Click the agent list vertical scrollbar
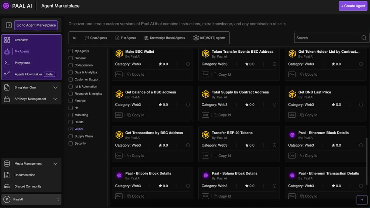The image size is (370, 208). tap(367, 161)
